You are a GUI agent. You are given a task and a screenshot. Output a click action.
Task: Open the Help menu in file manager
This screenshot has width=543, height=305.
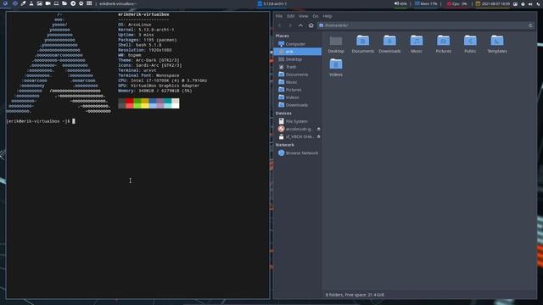327,16
